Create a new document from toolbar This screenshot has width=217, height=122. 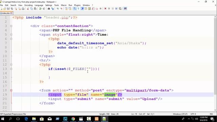[1, 8]
